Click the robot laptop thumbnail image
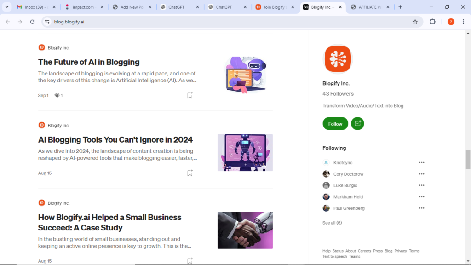 [245, 75]
